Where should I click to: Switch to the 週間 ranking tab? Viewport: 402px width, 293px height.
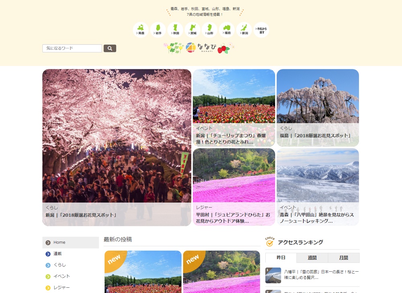pyautogui.click(x=312, y=258)
